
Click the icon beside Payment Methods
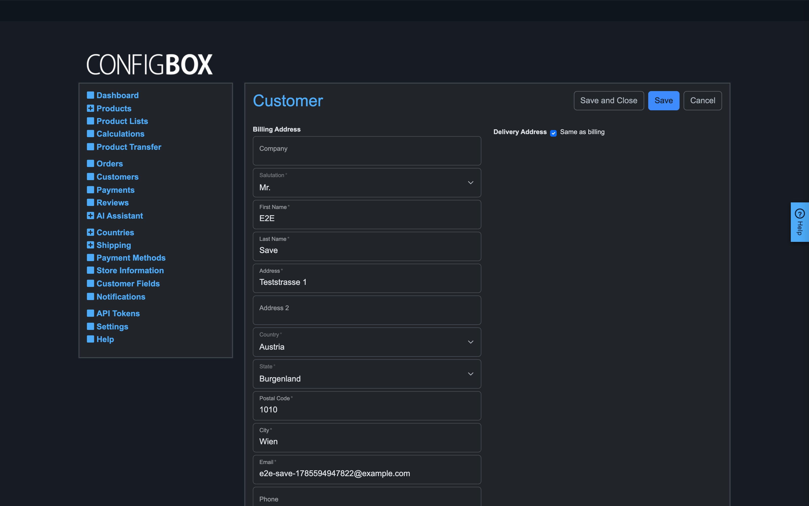tap(90, 258)
